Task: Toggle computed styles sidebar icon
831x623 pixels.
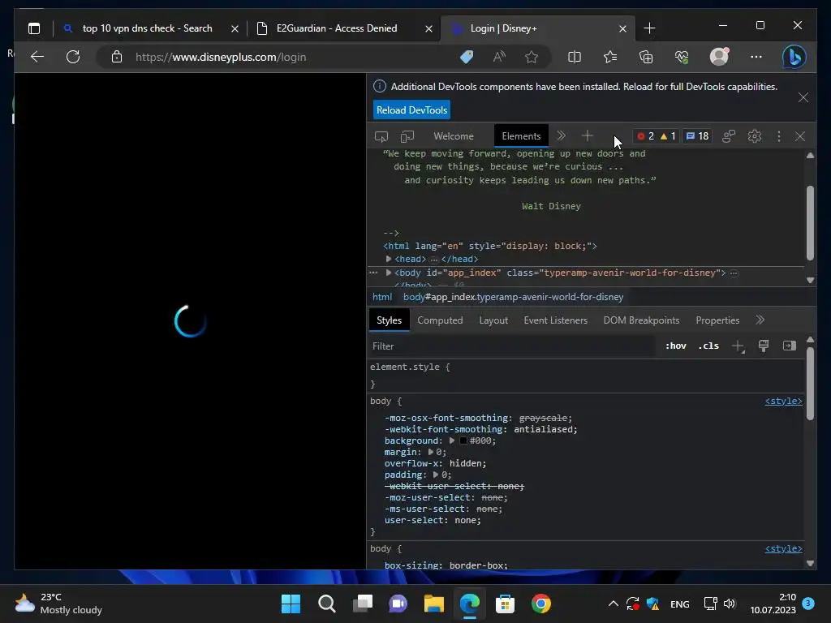Action: (x=789, y=346)
